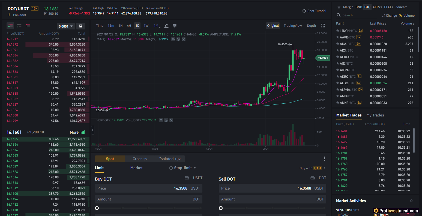422x216 pixels.
Task: Switch to the Spot trading tab
Action: (110, 159)
